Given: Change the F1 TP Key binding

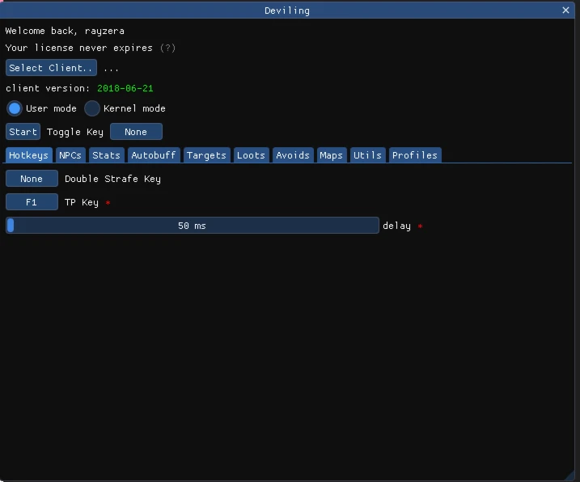Looking at the screenshot, I should click(32, 202).
